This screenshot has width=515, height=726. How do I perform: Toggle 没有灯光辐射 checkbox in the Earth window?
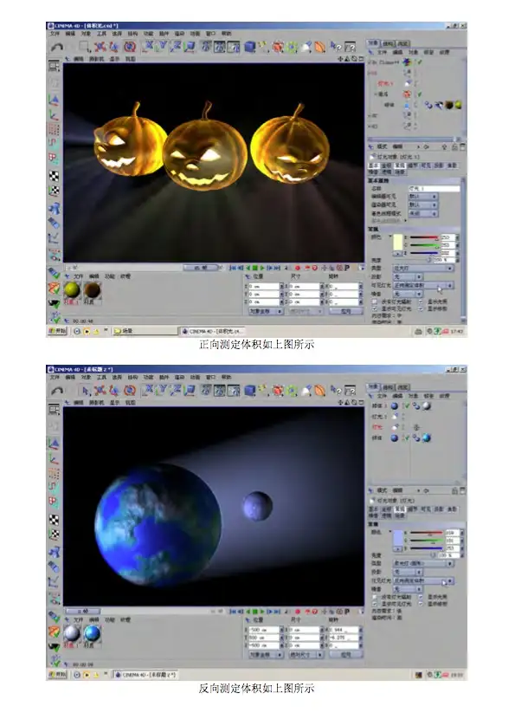(376, 597)
